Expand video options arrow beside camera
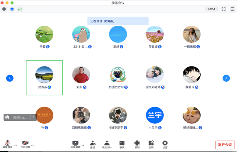Viewport: 237px width, 152px height. (x=32, y=145)
